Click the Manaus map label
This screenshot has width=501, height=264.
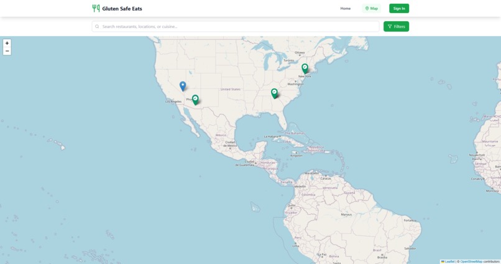tap(346, 214)
